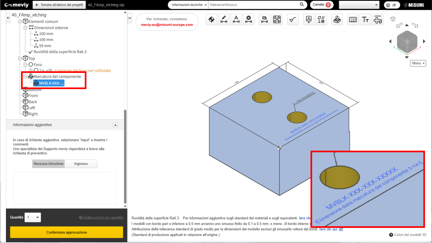432x243 pixels.
Task: Select the Nessuna istruzione option
Action: (x=49, y=164)
